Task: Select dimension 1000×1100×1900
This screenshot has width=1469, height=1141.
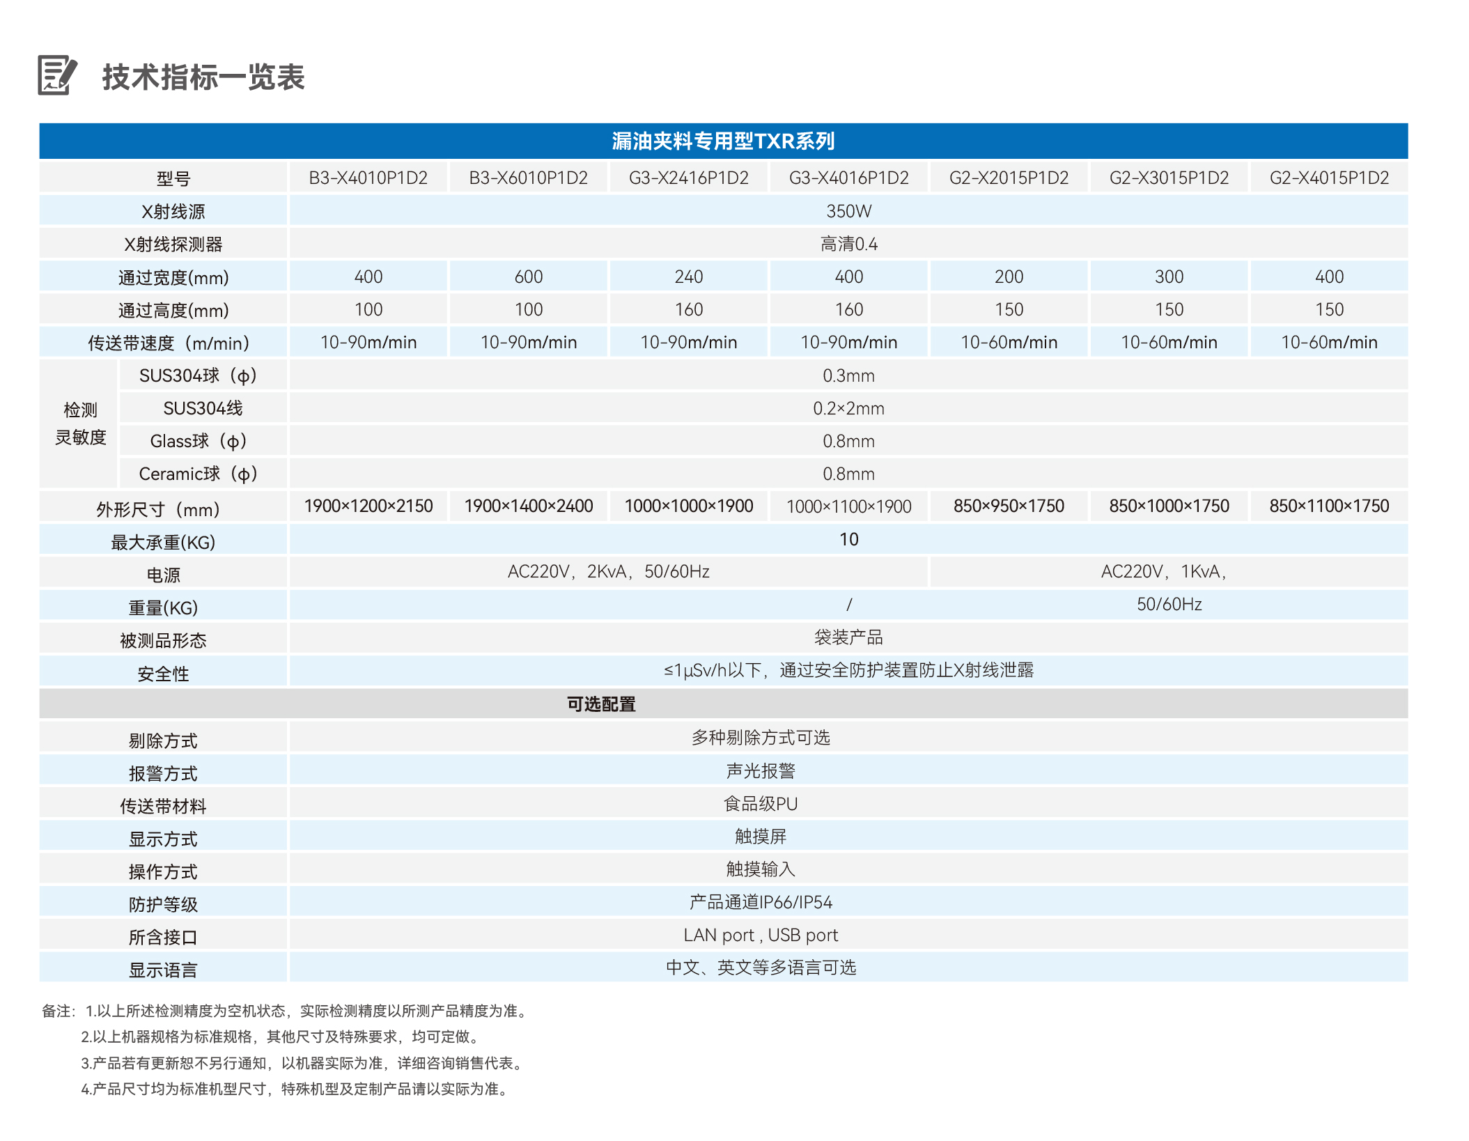Action: coord(848,506)
